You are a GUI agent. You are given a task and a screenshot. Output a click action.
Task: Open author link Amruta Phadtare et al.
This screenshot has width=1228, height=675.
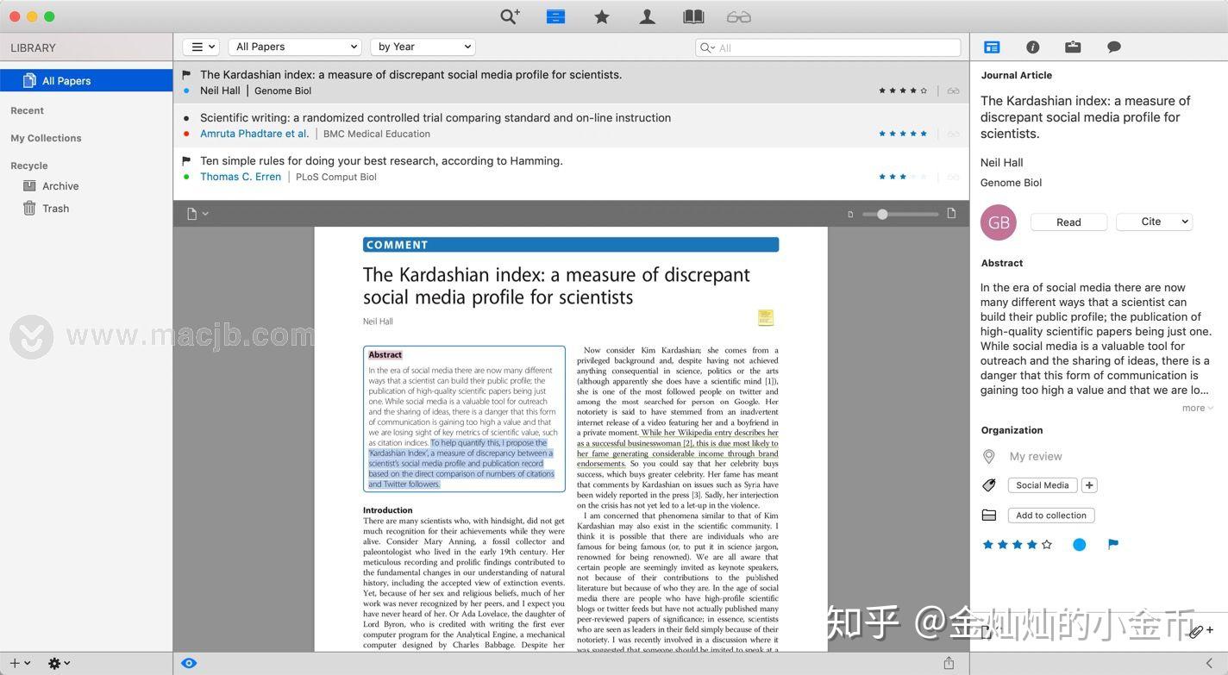pyautogui.click(x=254, y=134)
